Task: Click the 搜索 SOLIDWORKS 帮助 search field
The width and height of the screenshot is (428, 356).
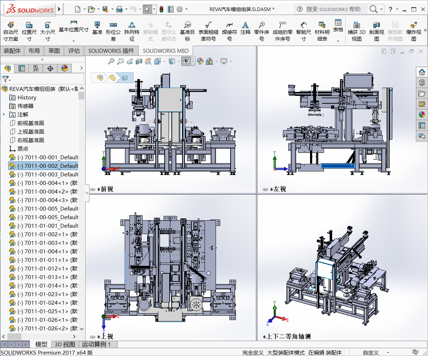Action: 333,9
